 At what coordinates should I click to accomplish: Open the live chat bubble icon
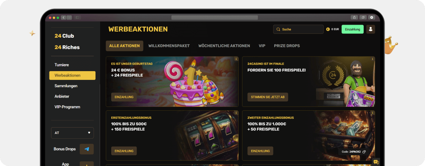376,162
